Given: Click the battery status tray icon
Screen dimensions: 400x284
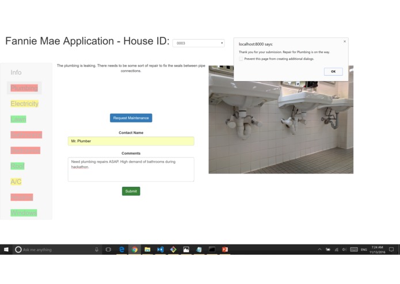Looking at the screenshot, I should (x=328, y=250).
